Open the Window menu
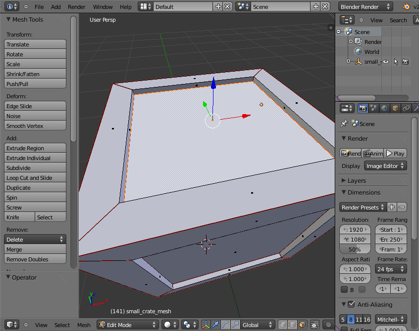 103,6
